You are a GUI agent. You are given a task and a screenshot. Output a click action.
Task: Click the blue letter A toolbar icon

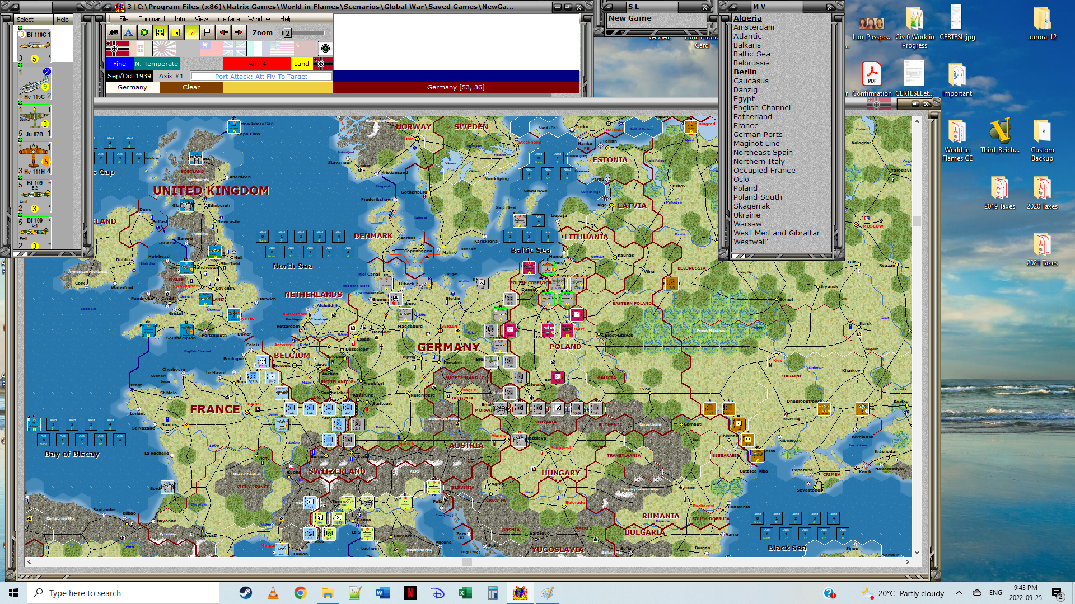pos(129,32)
